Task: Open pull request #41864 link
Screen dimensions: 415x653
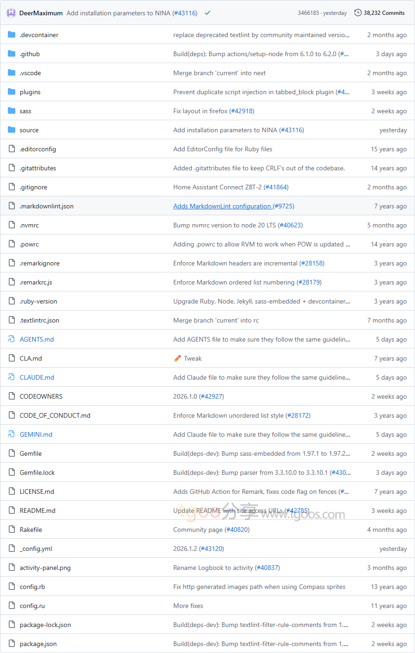Action: (x=276, y=187)
